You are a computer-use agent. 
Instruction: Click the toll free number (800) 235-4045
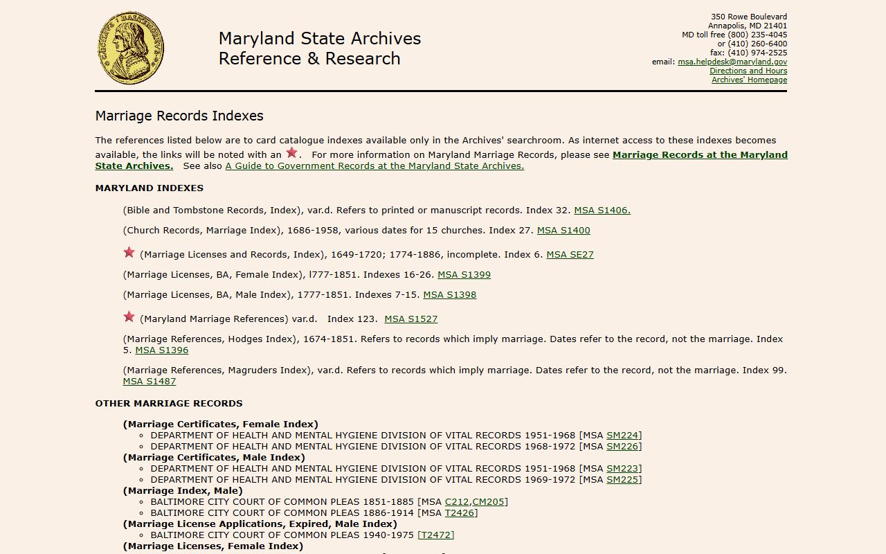tap(757, 35)
